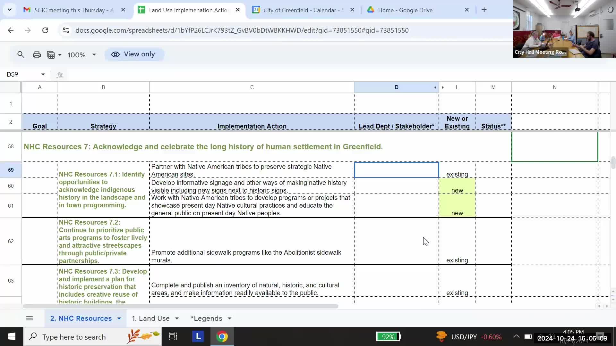Open 1. Land Use sheet tab dropdown
The image size is (616, 346).
[177, 318]
